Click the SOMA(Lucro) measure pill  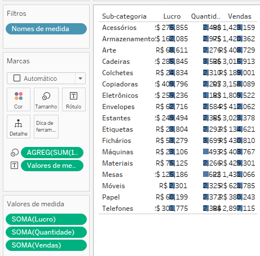[x=46, y=219]
